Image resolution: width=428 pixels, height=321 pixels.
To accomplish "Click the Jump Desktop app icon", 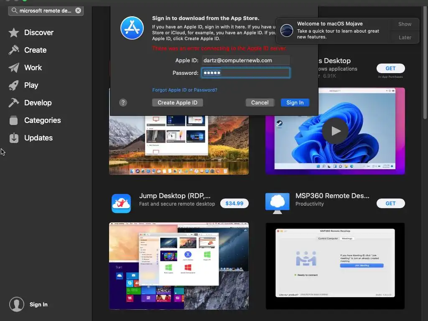I will coord(121,204).
